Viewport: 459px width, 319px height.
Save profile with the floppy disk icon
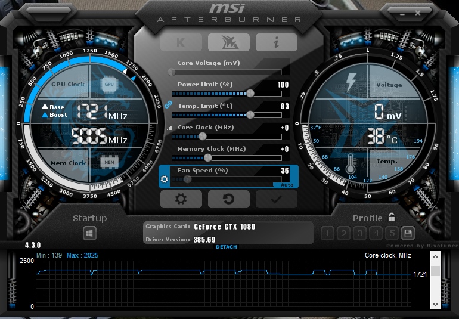[408, 234]
